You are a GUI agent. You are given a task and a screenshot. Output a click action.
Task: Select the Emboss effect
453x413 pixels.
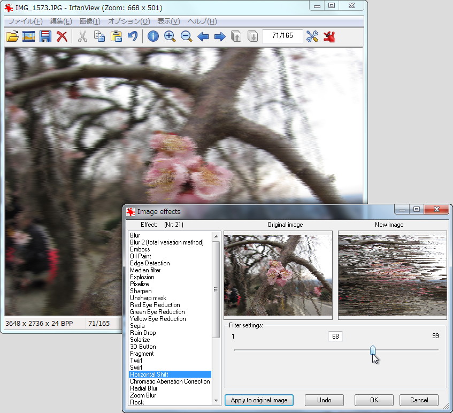tap(140, 249)
